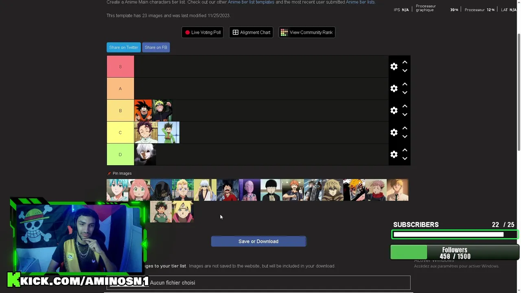This screenshot has height=293, width=521.
Task: Click the Live Voting Poll button
Action: (202, 32)
